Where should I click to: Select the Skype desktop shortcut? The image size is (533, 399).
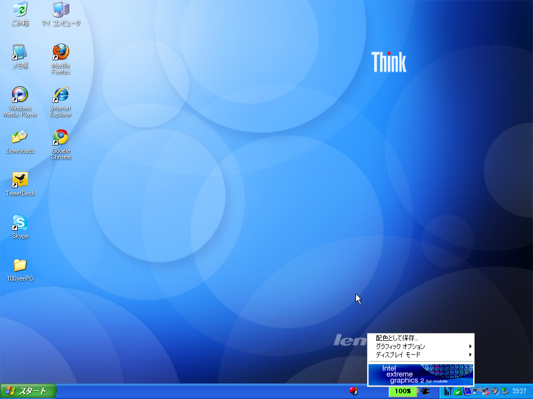point(20,227)
